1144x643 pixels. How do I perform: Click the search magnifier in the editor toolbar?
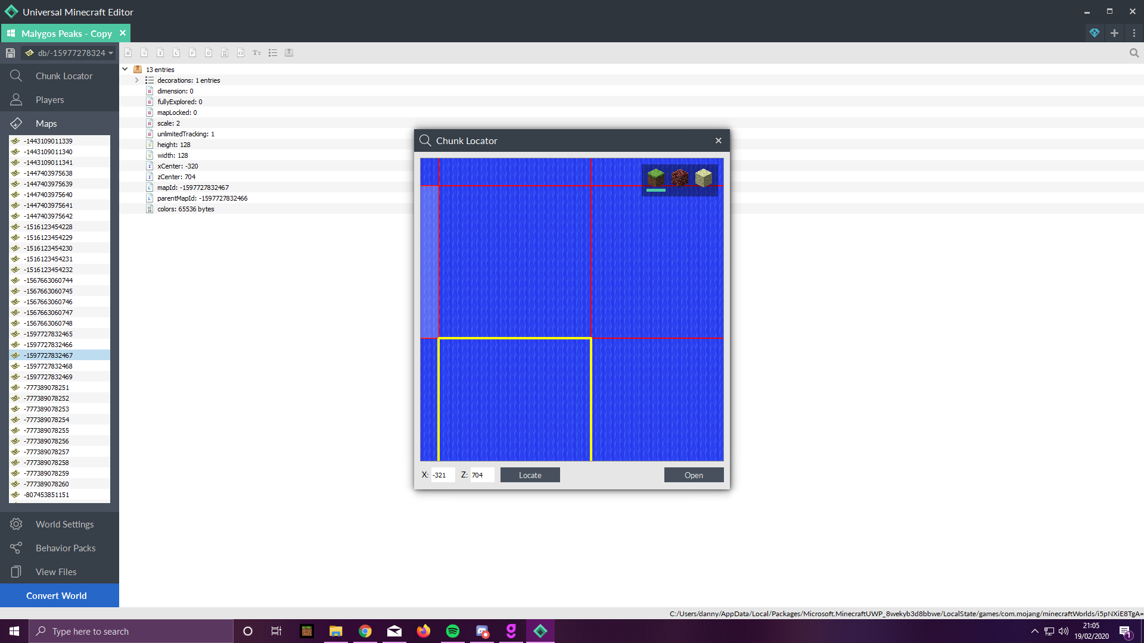click(1134, 53)
